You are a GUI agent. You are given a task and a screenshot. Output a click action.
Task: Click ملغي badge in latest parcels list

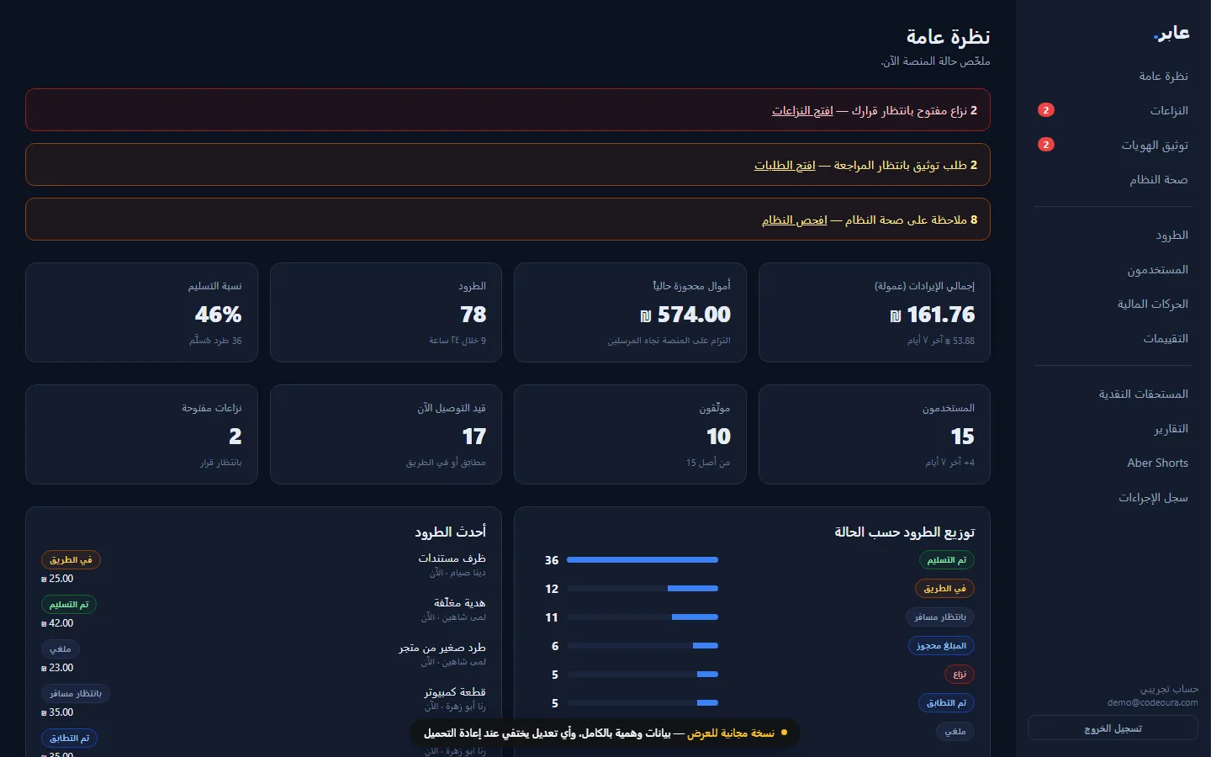coord(61,649)
